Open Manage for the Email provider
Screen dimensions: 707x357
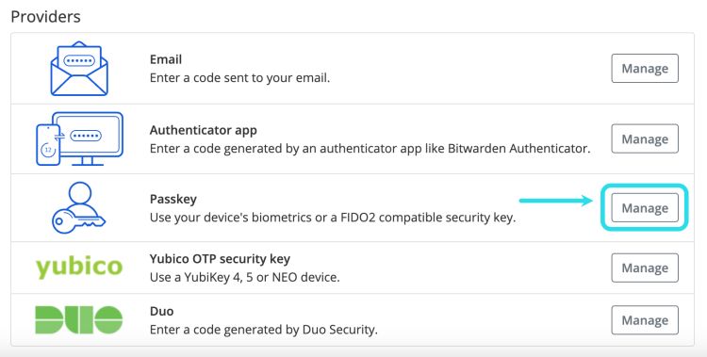tap(645, 69)
